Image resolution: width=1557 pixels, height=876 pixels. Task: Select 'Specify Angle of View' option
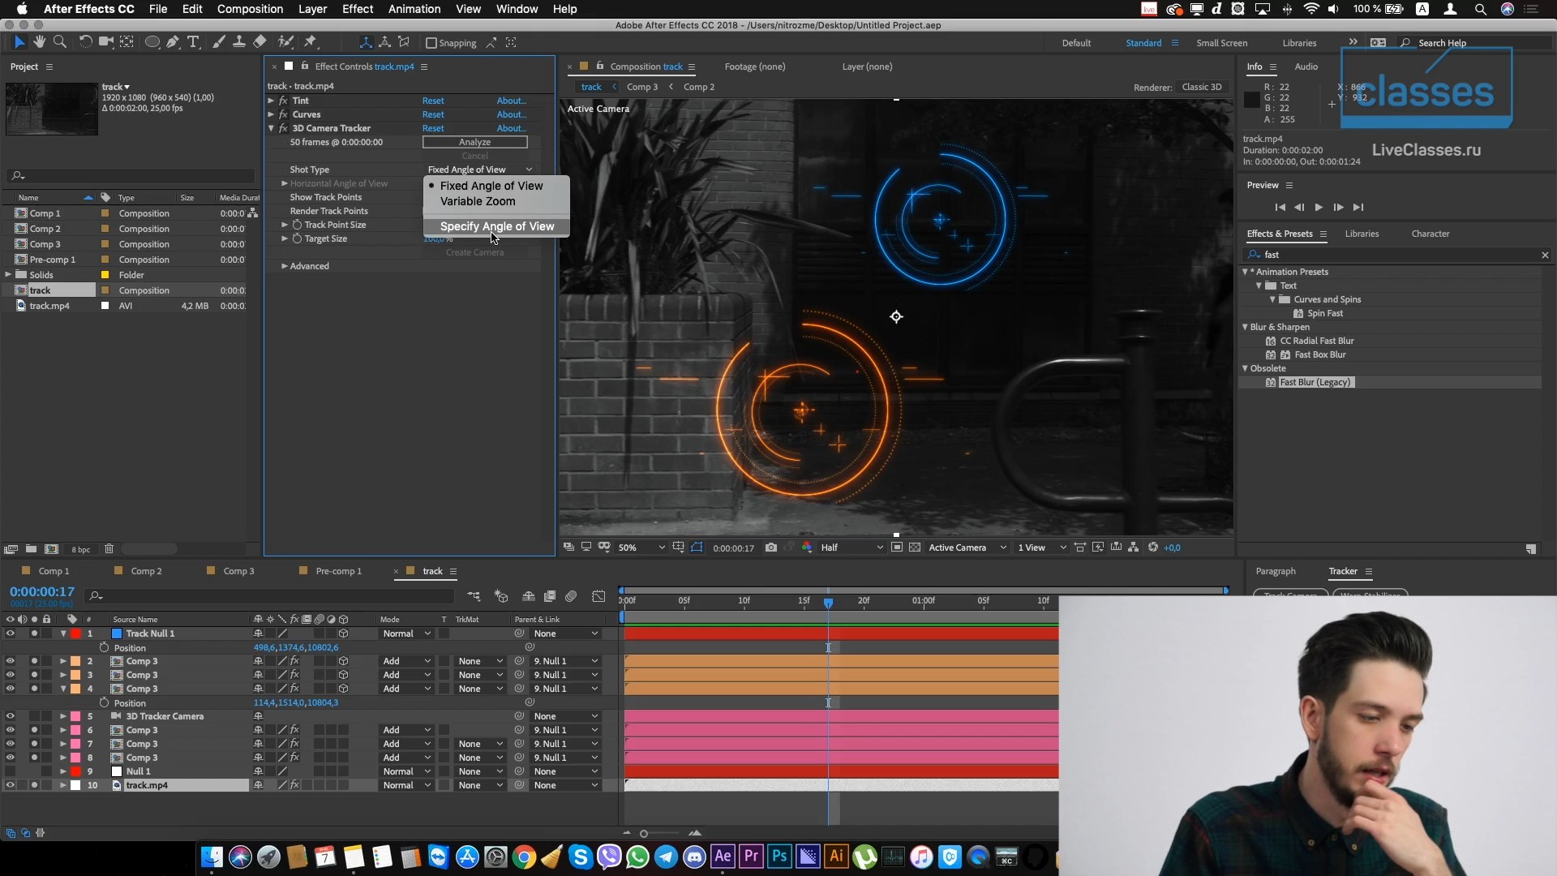[496, 225]
